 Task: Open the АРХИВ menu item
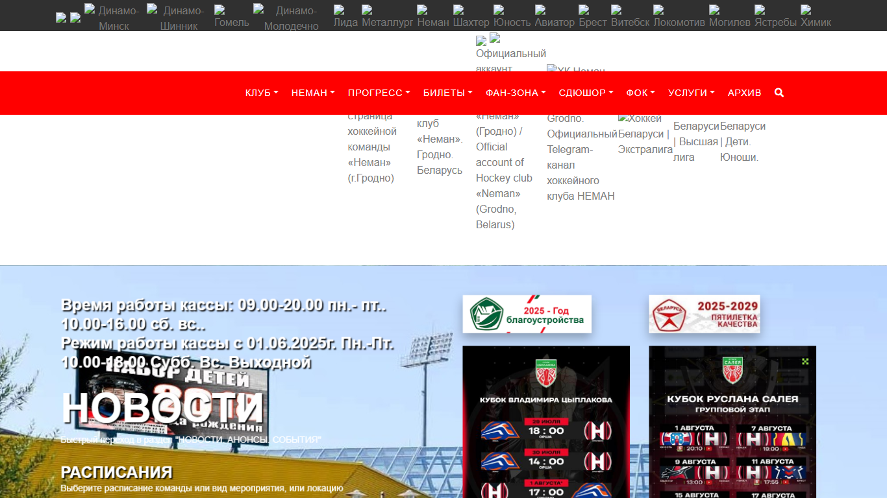745,93
